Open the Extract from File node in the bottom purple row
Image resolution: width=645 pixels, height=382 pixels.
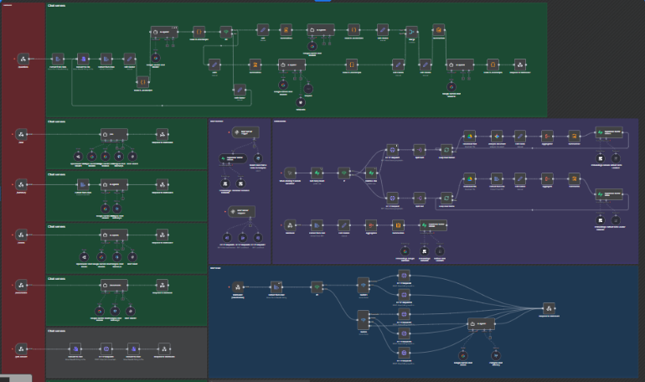pyautogui.click(x=317, y=225)
